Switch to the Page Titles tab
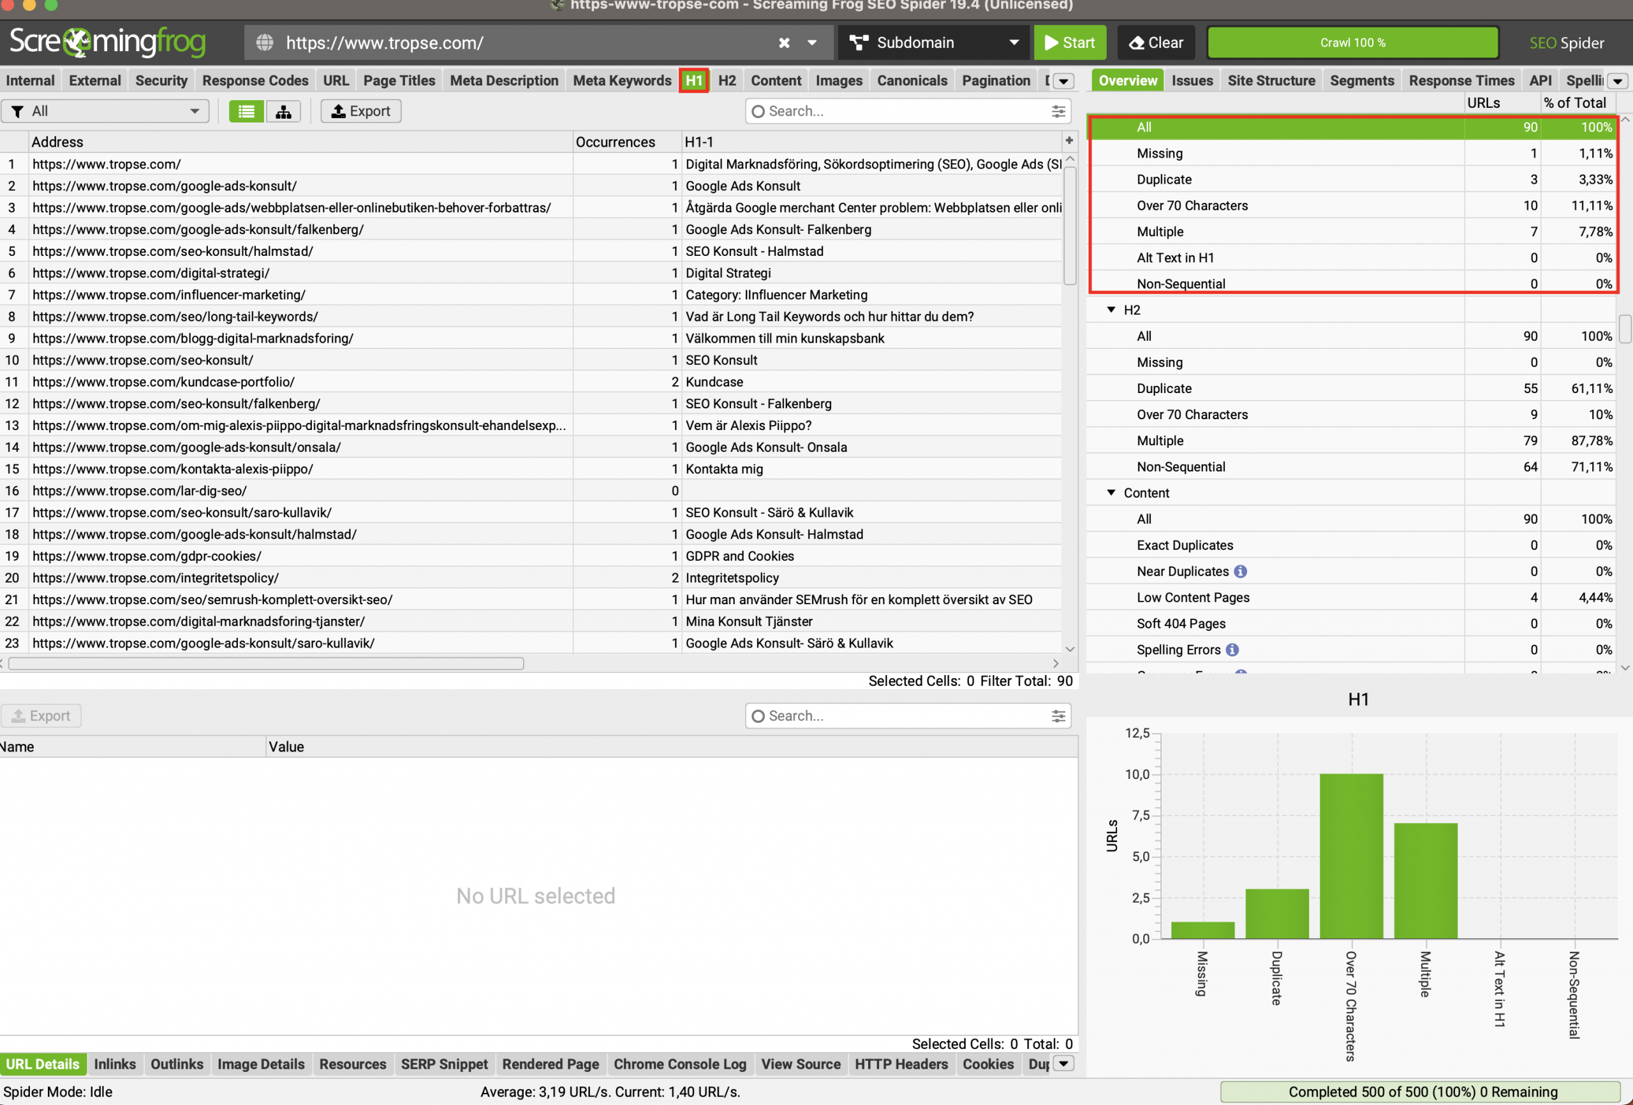Screen dimensions: 1633x1105 coord(399,81)
